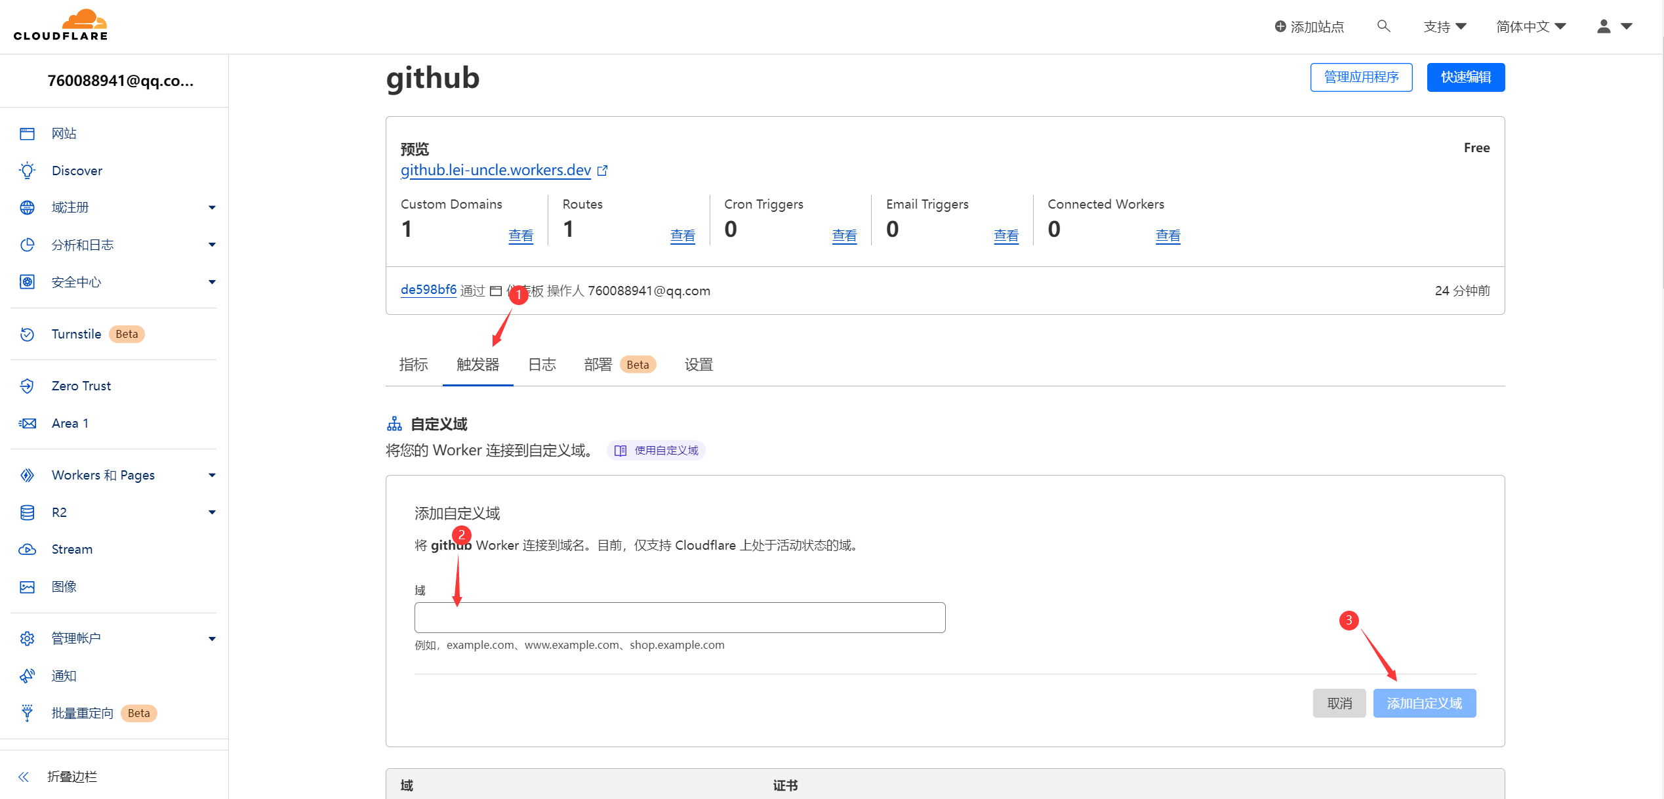Click the Stream cloud icon
Viewport: 1664px width, 799px height.
[x=27, y=550]
